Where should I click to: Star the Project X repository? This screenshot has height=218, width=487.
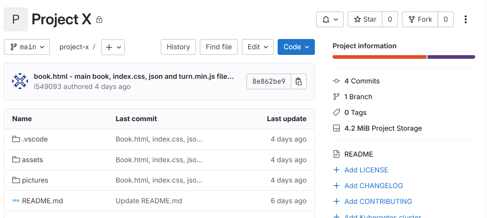click(x=365, y=19)
